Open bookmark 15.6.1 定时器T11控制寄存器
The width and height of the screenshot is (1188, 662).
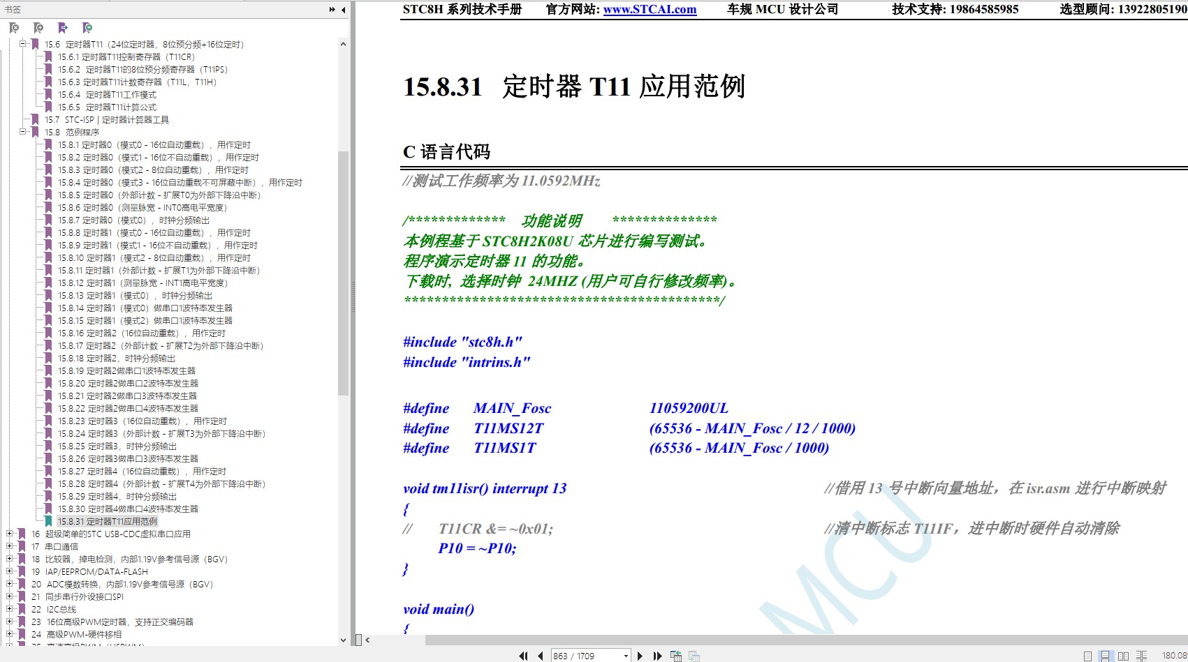point(126,57)
